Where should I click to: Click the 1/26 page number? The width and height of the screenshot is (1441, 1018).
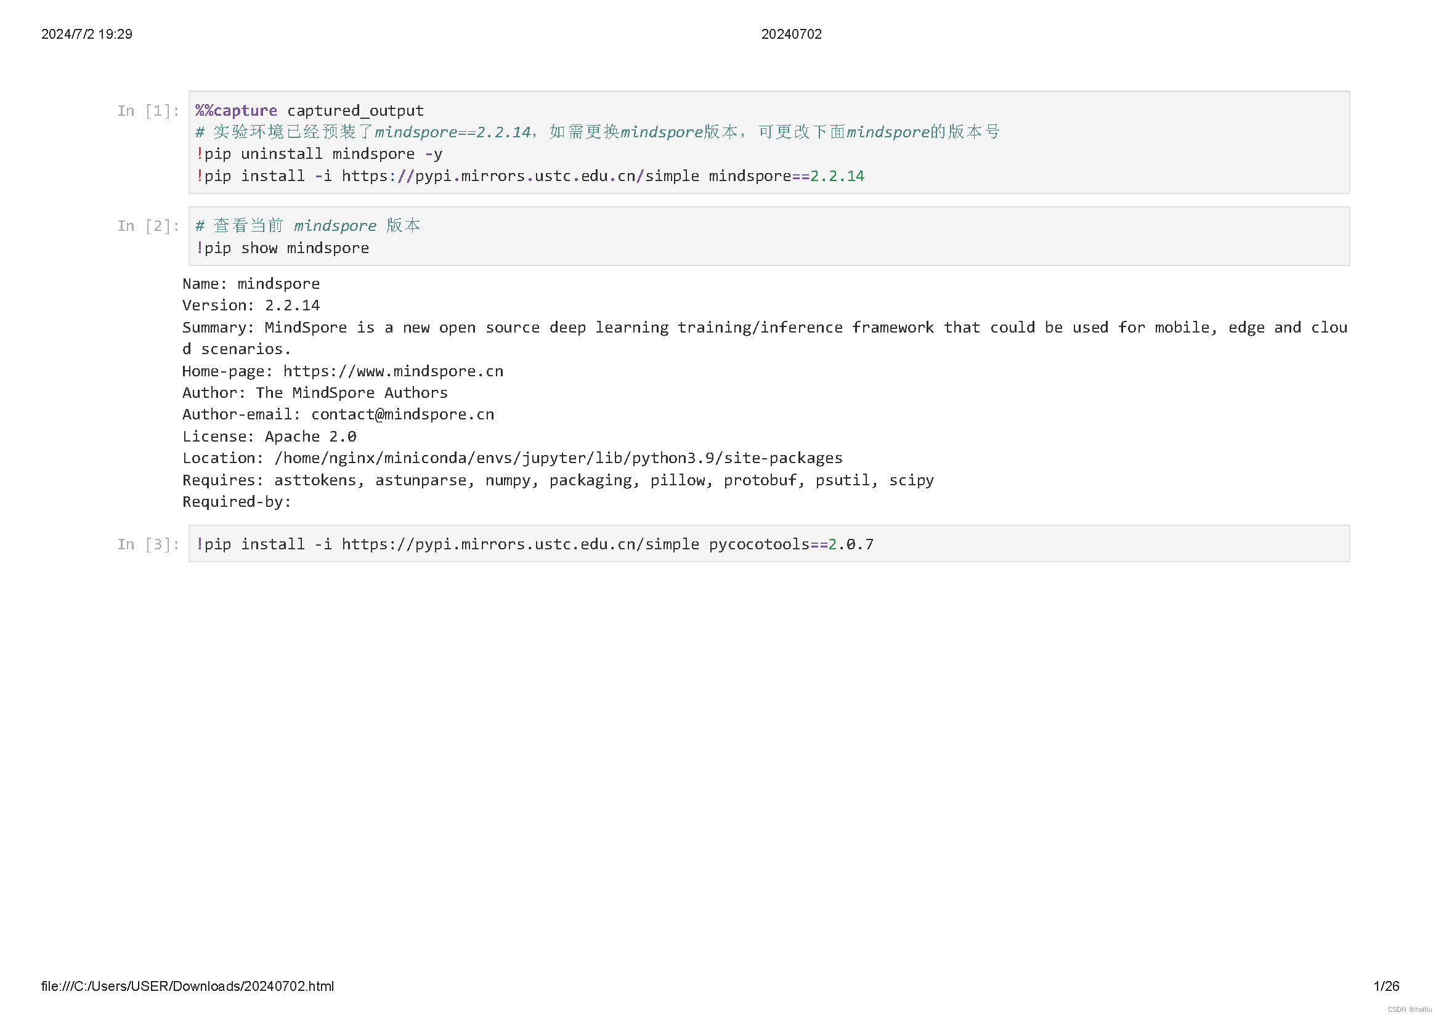click(1386, 986)
